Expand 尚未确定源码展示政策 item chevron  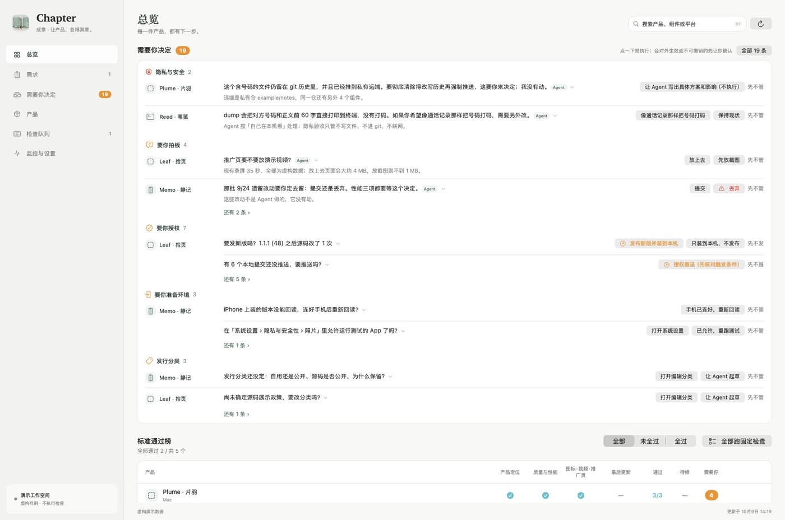[x=326, y=398]
